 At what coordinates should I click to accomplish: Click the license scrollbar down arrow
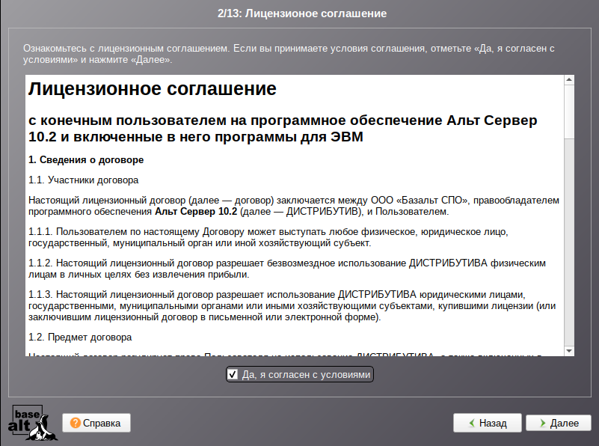pyautogui.click(x=569, y=351)
